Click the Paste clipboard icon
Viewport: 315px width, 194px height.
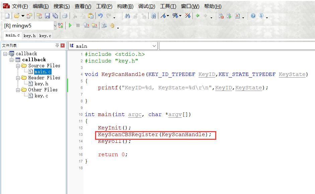(91, 16)
